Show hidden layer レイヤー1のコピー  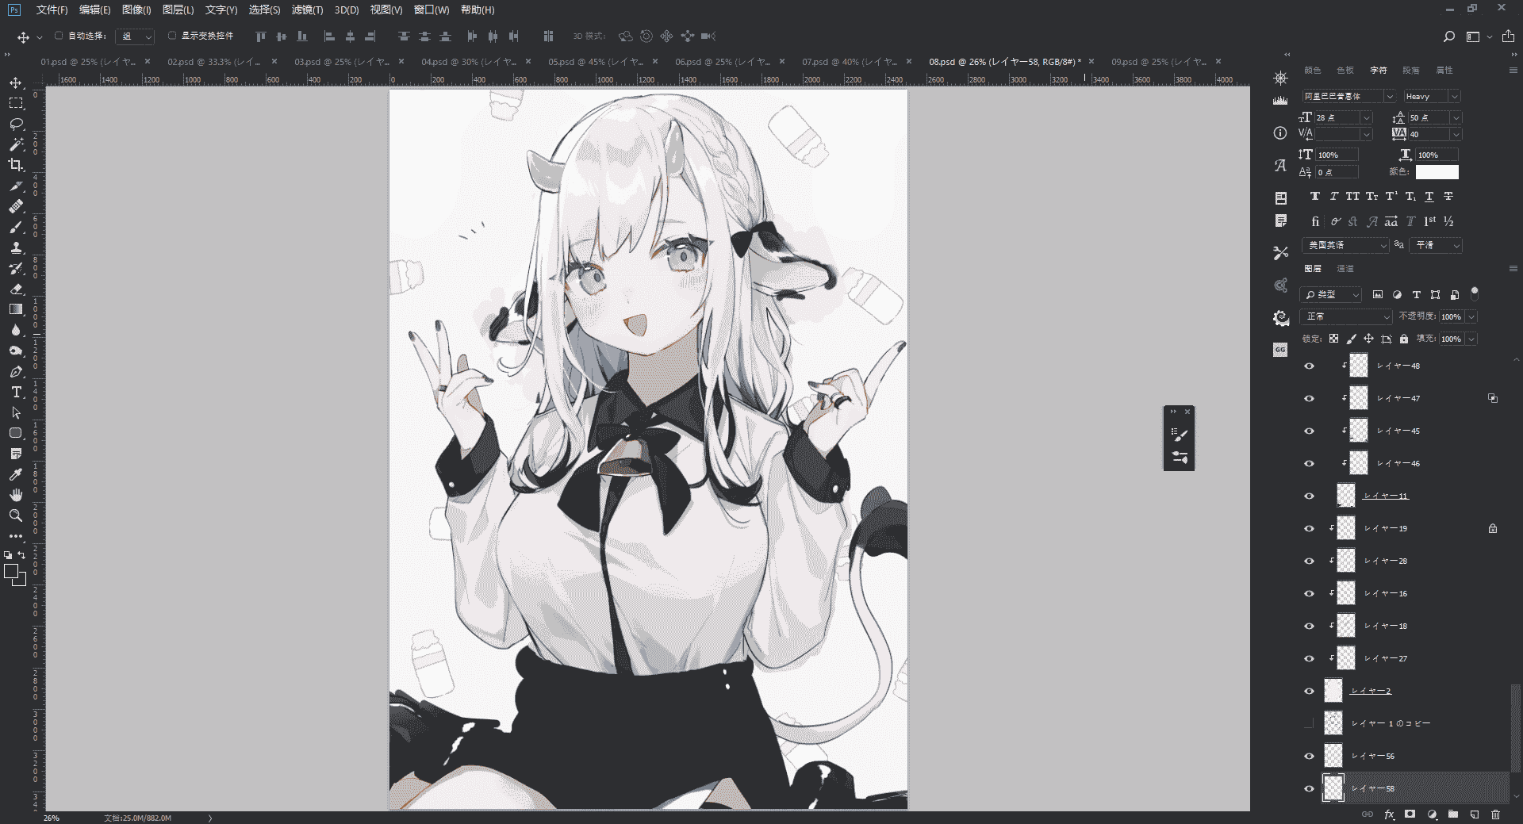click(1310, 723)
